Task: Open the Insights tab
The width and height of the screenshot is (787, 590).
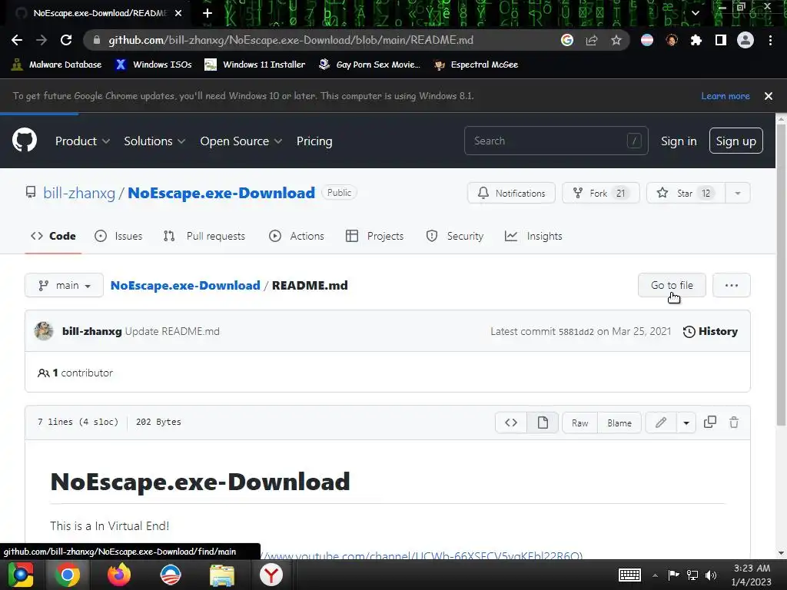Action: [x=533, y=236]
